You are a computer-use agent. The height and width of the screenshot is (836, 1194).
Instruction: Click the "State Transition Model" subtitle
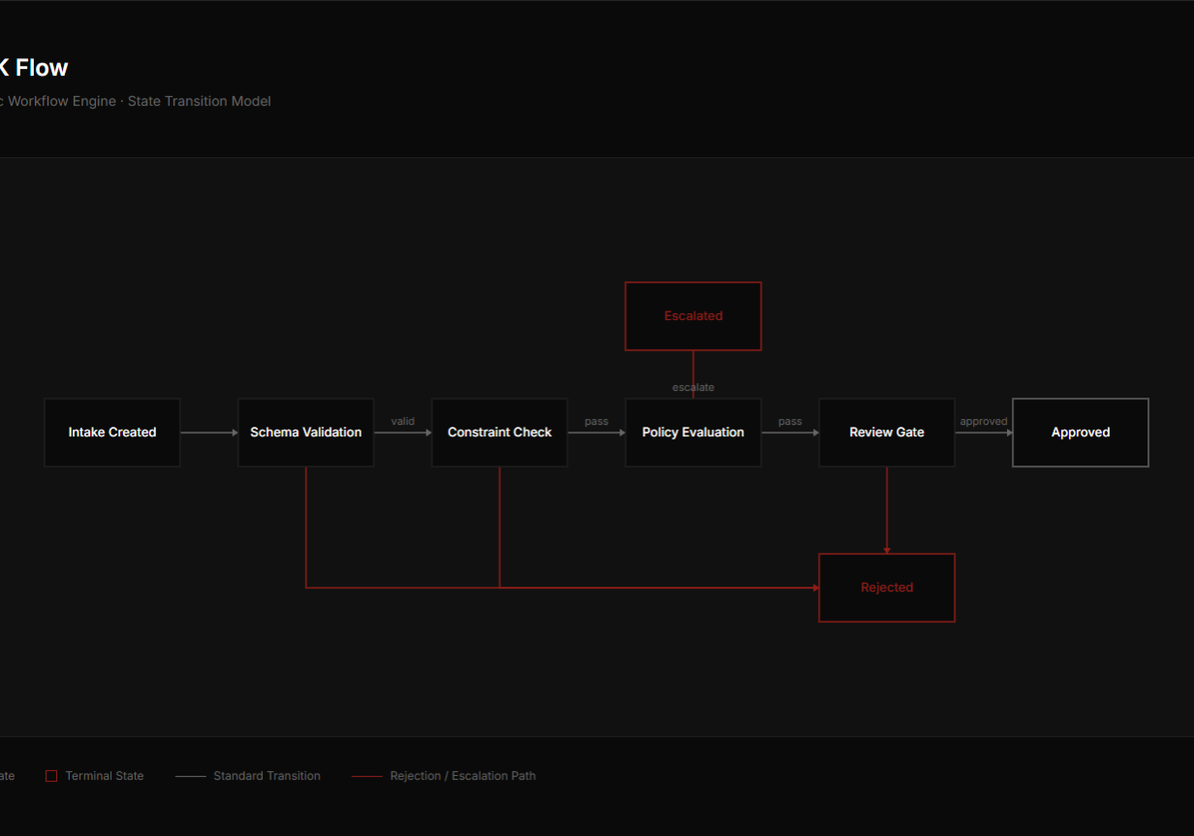[x=199, y=101]
